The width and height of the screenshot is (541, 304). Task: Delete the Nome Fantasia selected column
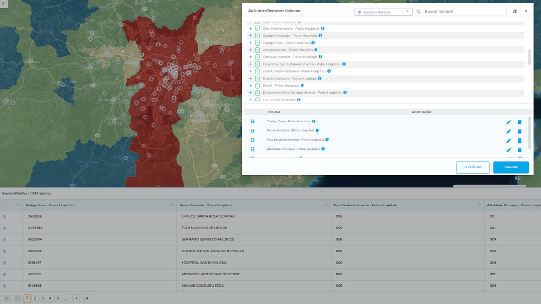[519, 131]
